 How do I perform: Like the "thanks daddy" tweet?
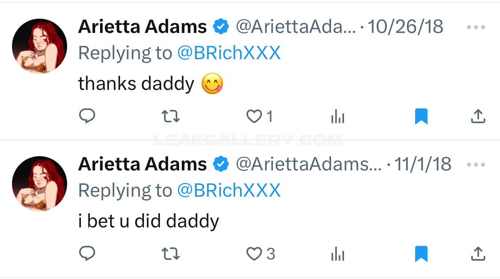pyautogui.click(x=254, y=117)
